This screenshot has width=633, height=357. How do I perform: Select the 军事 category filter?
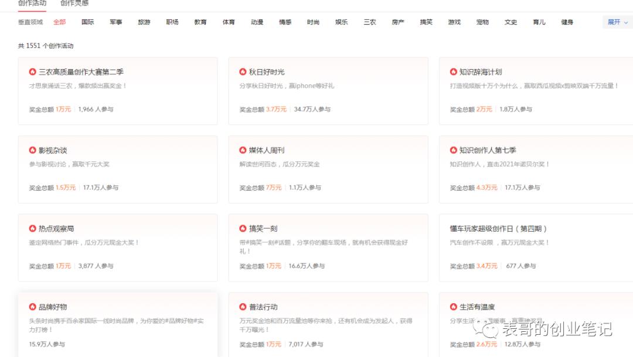point(116,22)
